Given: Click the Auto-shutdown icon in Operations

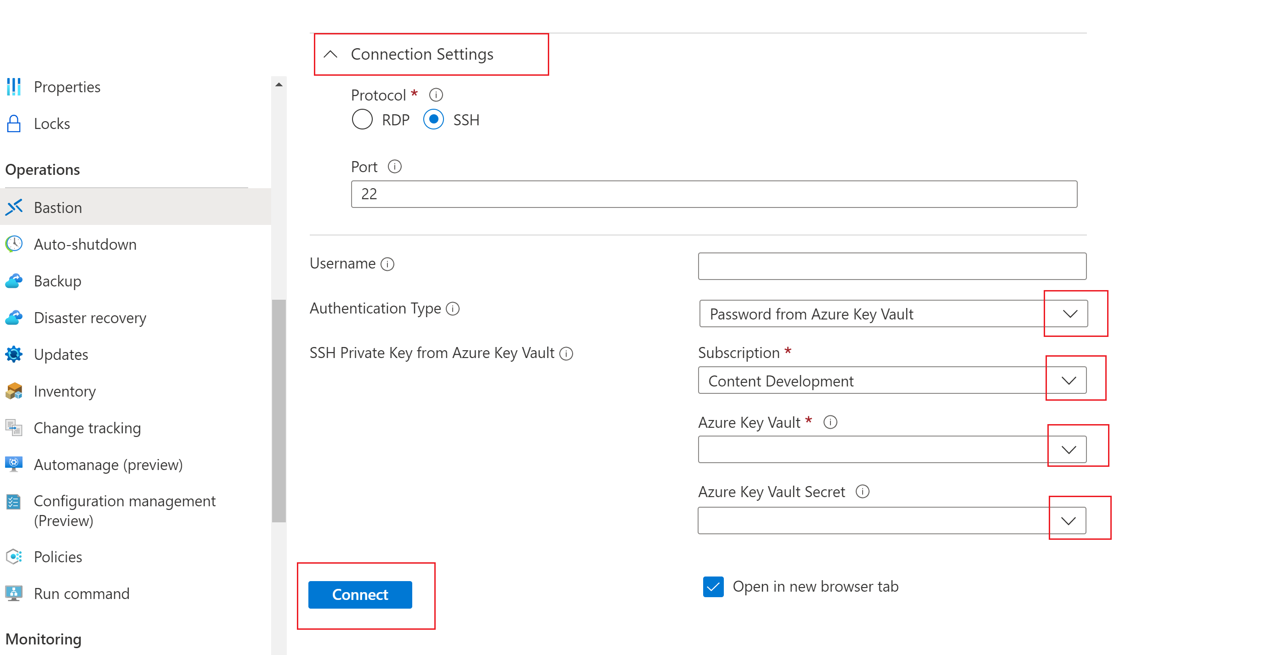Looking at the screenshot, I should tap(14, 244).
